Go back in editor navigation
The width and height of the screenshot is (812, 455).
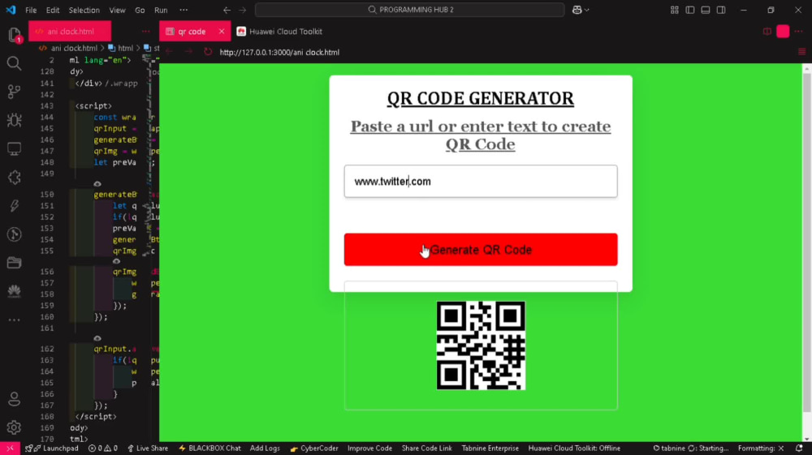tap(227, 10)
